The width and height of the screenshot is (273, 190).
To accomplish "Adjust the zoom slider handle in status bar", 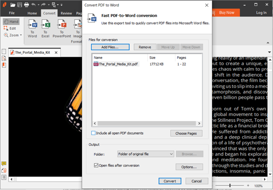I will [230, 185].
